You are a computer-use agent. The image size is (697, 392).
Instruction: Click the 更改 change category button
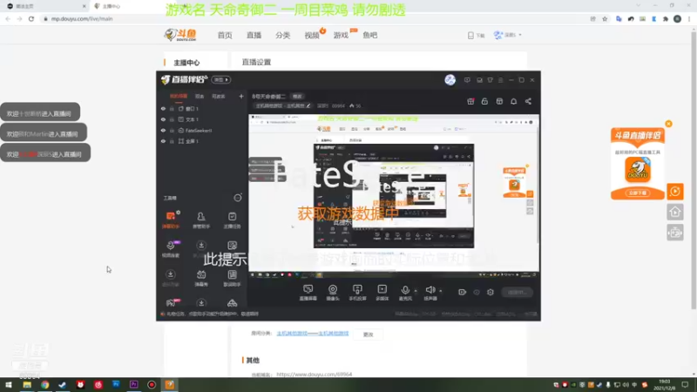pyautogui.click(x=368, y=335)
